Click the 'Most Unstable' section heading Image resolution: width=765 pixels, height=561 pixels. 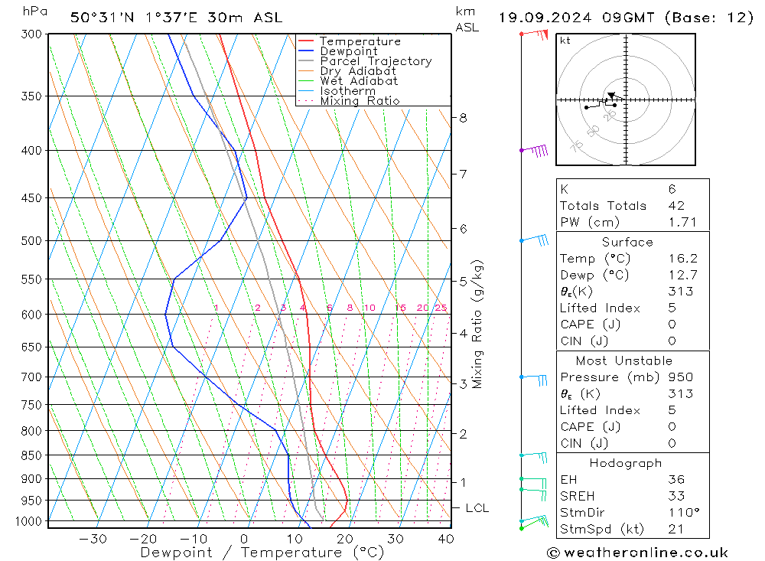point(624,360)
